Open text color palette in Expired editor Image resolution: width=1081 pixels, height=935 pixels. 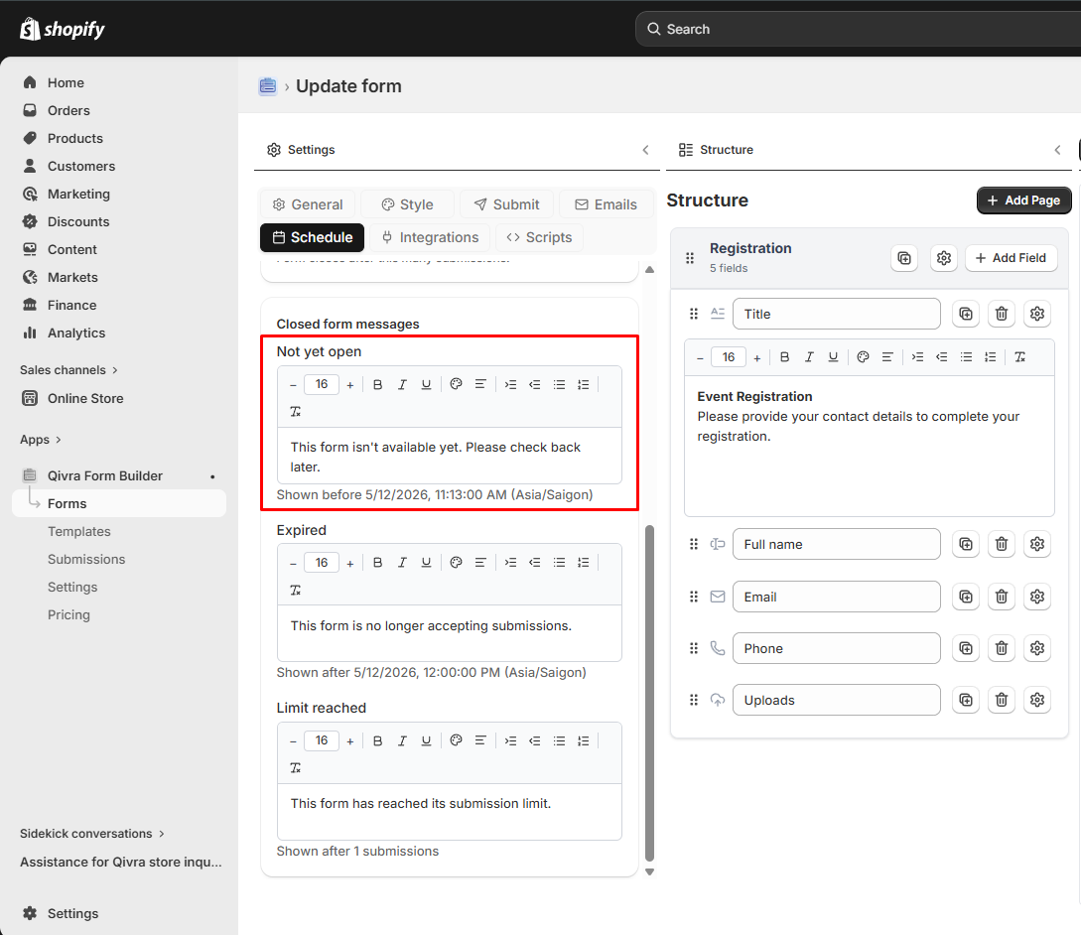pos(456,563)
